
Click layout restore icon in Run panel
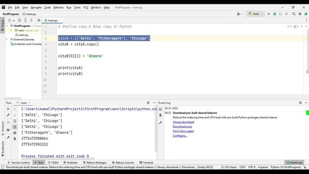pyautogui.click(x=8, y=130)
